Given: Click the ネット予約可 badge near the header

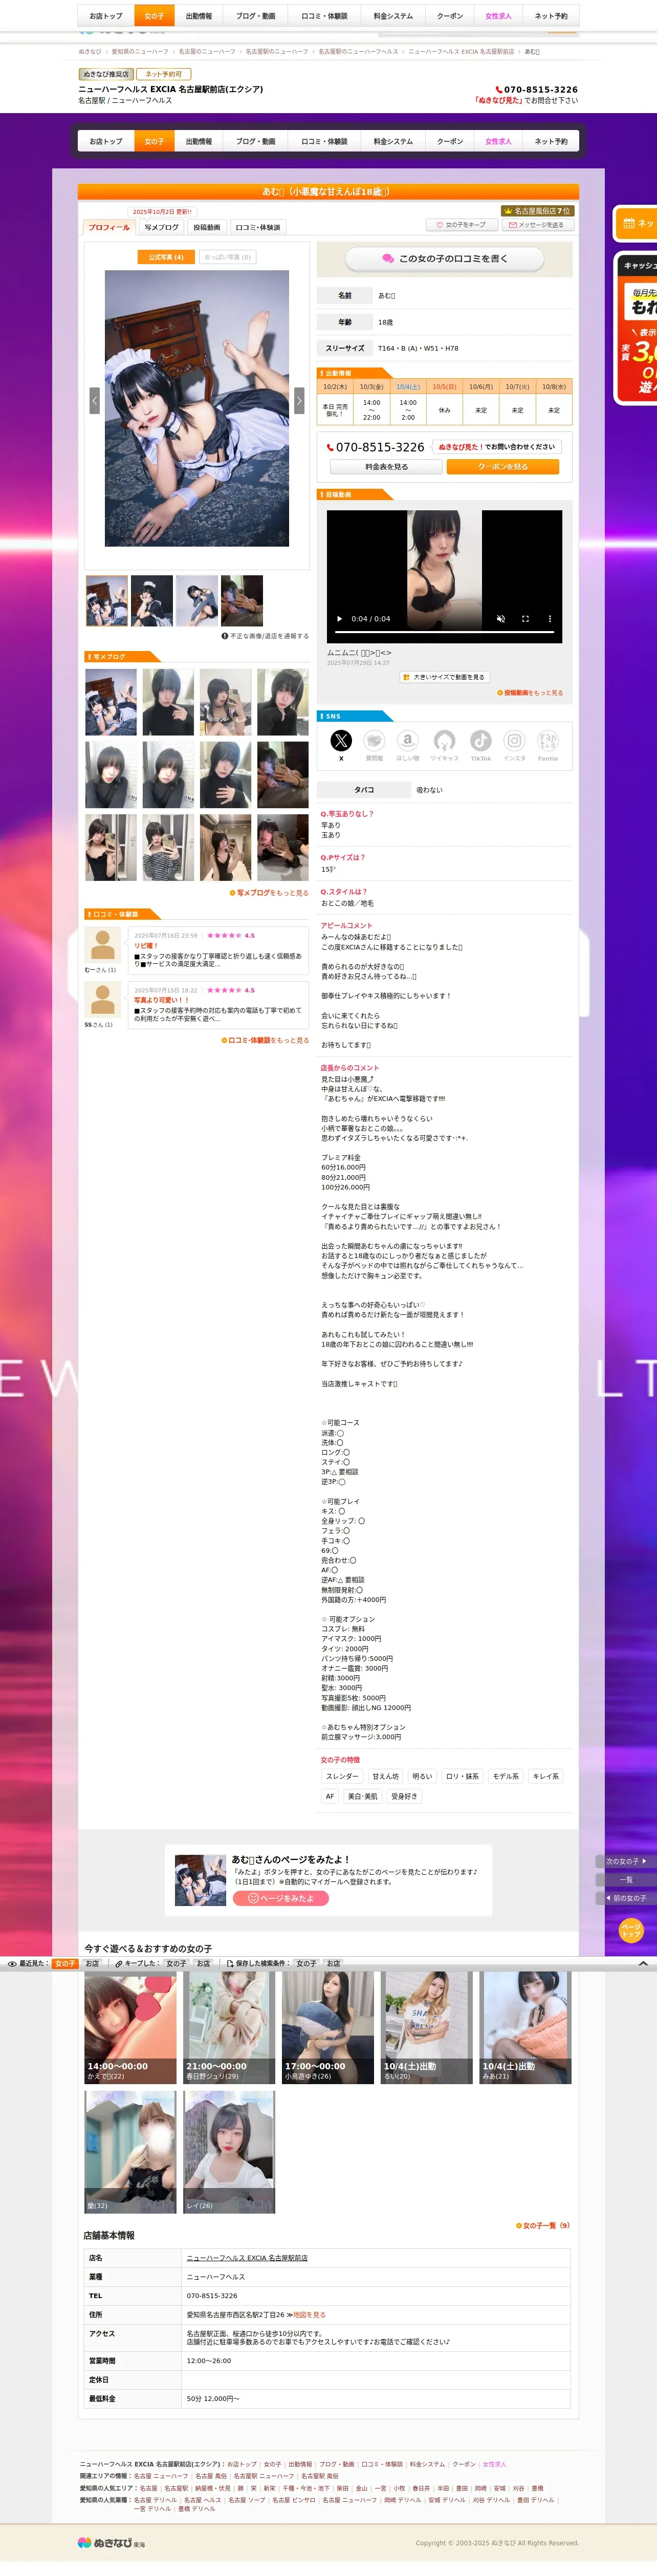Looking at the screenshot, I should [164, 74].
